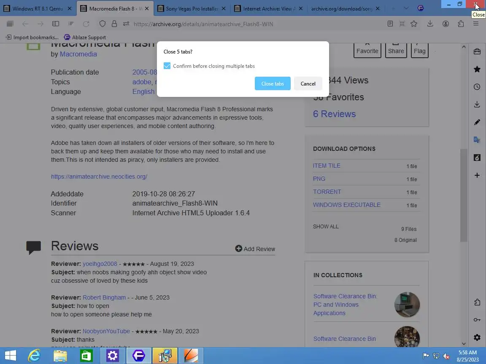This screenshot has width=486, height=364.
Task: Open reviewer yoelhgo2008's profile link
Action: pos(100,264)
